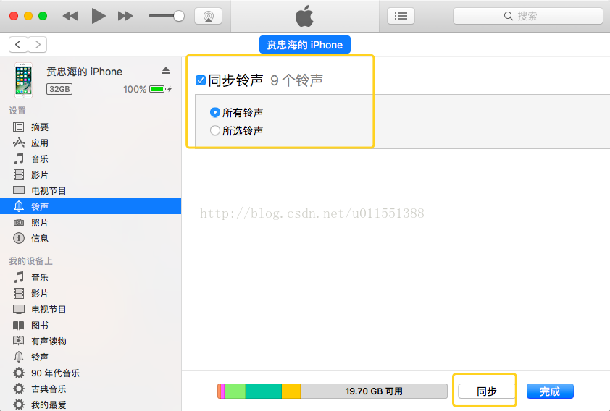610x411 pixels.
Task: Start playback with the play button
Action: coord(99,16)
